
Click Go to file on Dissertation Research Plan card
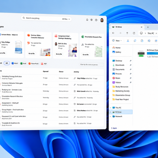click(86, 55)
